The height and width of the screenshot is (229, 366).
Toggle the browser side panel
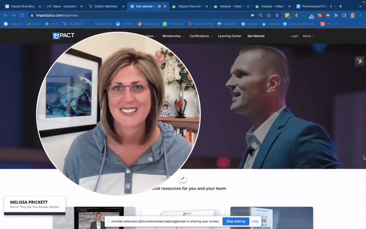[x=344, y=15]
